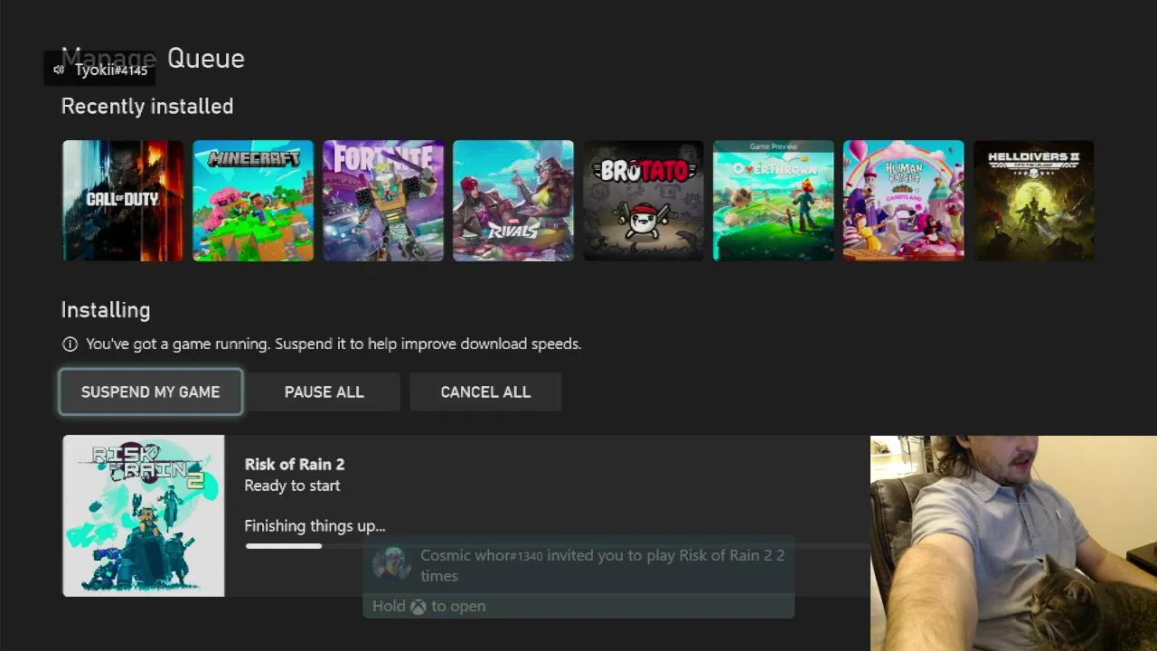The image size is (1157, 651).
Task: Open the Cosmic whor invite notification
Action: 578,579
